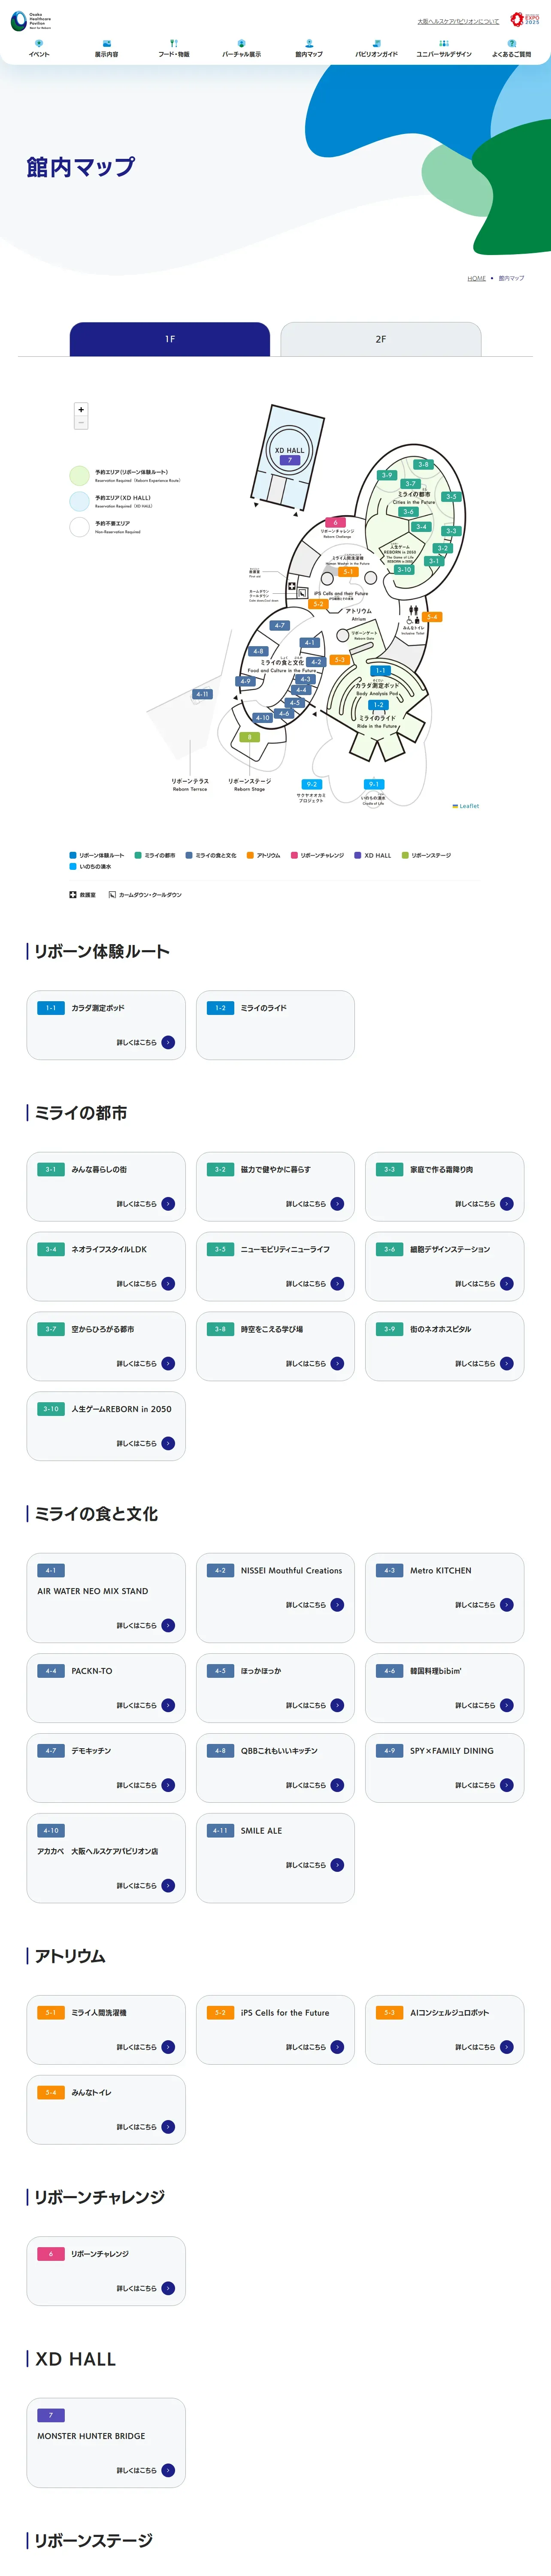The height and width of the screenshot is (2576, 551).
Task: Open details arrow for カラダ測定ポッド
Action: coord(168,1042)
